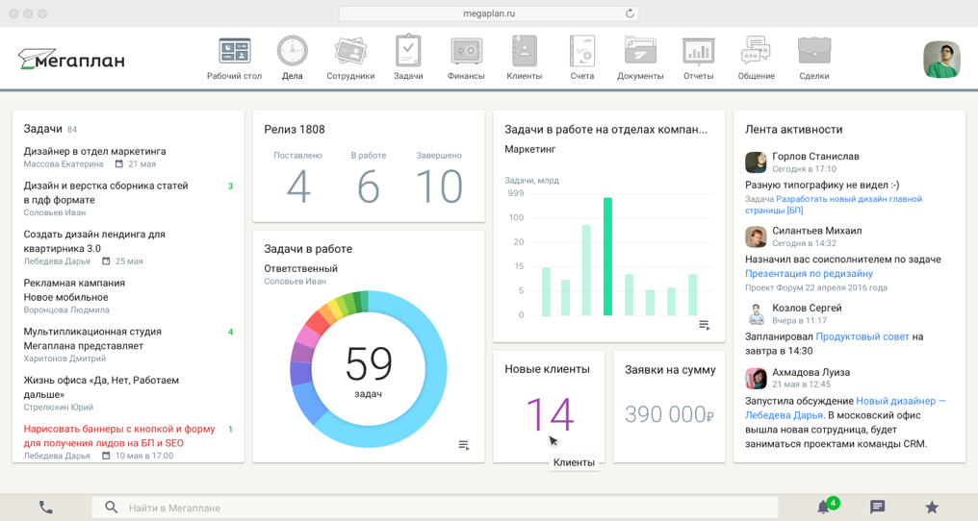This screenshot has width=978, height=521.
Task: Open the Отчеты chart icon
Action: (698, 52)
